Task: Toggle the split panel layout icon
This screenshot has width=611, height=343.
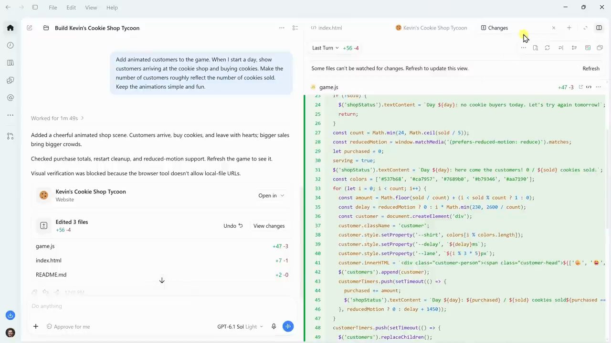Action: coord(599,28)
